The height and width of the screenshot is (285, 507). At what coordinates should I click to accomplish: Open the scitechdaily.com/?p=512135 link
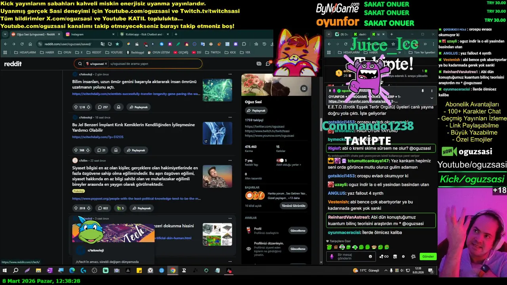coord(98,137)
